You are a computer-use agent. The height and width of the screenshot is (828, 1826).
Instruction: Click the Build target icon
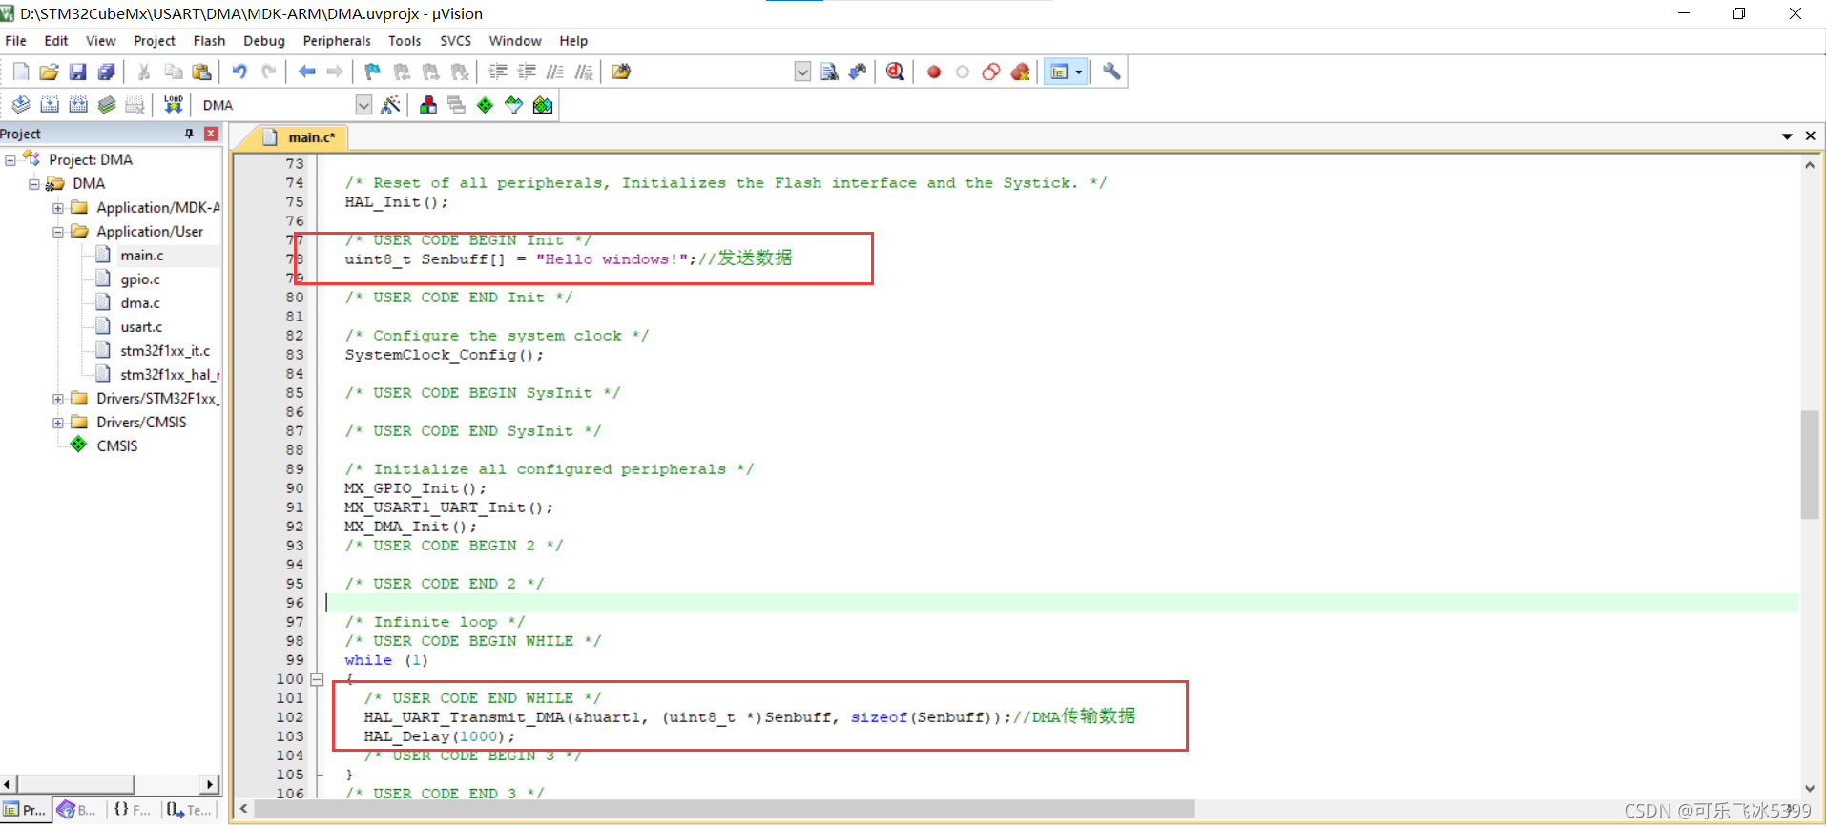pyautogui.click(x=50, y=105)
